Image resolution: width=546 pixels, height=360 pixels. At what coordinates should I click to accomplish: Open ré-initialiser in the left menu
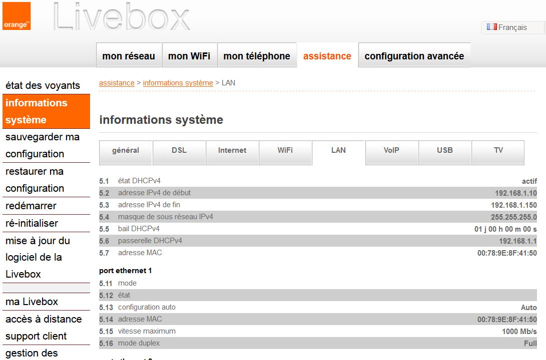[x=32, y=223]
